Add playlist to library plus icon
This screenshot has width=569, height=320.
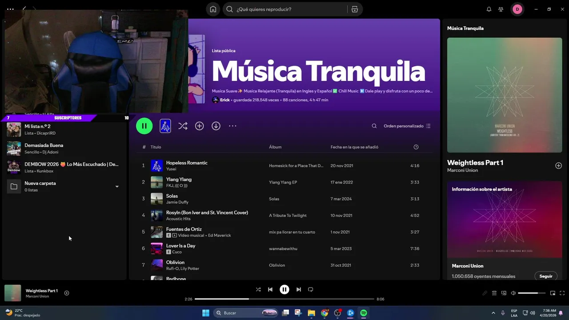[x=200, y=126]
